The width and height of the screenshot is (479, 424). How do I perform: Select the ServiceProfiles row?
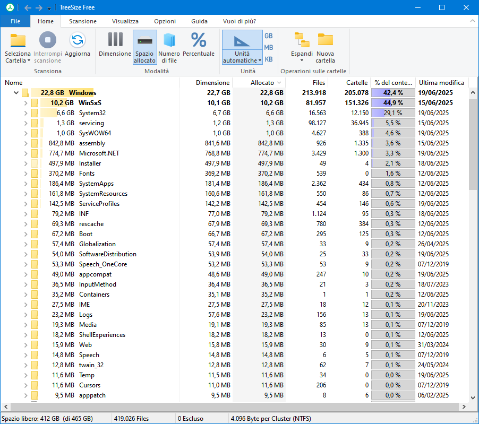click(x=234, y=204)
